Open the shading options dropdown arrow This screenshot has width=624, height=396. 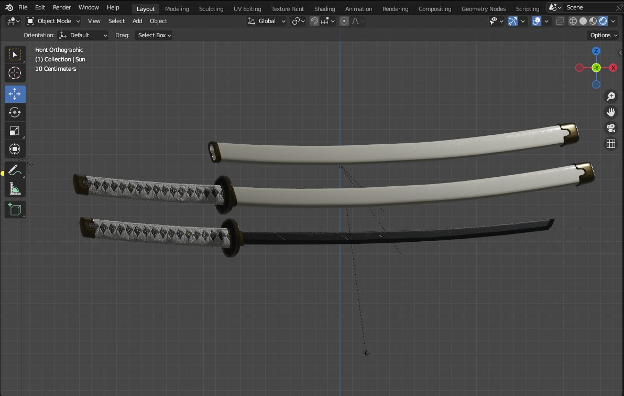coord(613,21)
